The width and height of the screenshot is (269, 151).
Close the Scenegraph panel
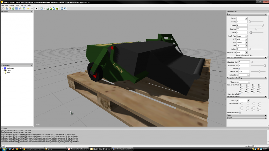coord(32,65)
